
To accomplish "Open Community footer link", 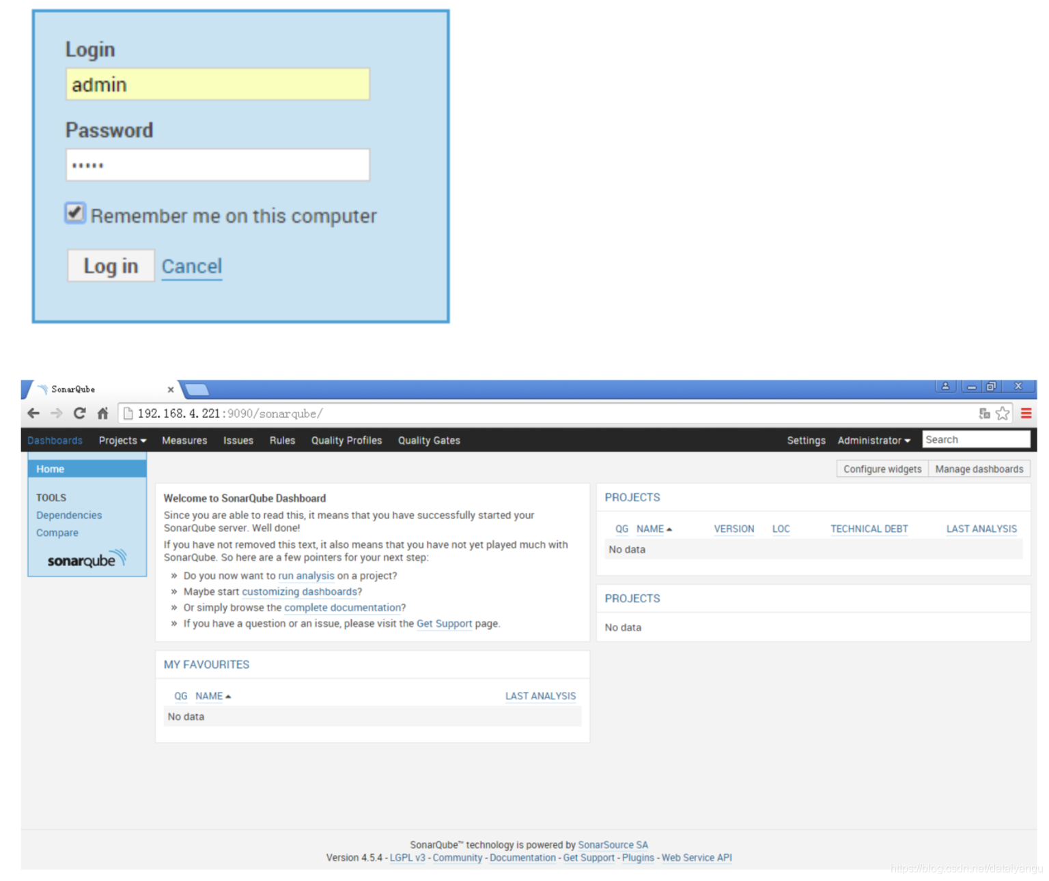I will pyautogui.click(x=457, y=858).
